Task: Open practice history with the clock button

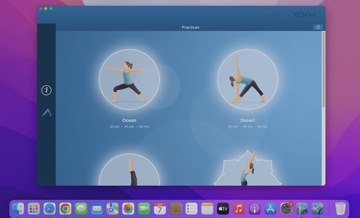Action: coord(318,27)
